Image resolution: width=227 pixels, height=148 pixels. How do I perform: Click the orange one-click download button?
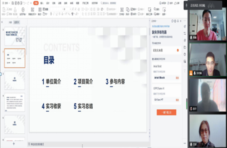pyautogui.click(x=167, y=112)
